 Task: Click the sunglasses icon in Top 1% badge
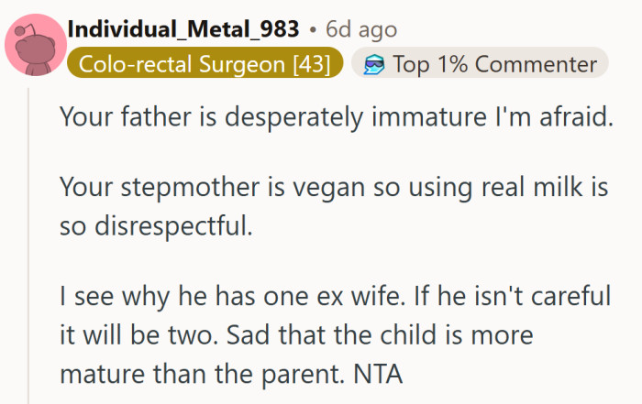tap(373, 64)
